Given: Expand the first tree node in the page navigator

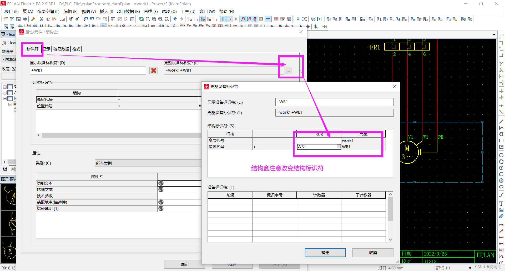Looking at the screenshot, I should point(5,87).
